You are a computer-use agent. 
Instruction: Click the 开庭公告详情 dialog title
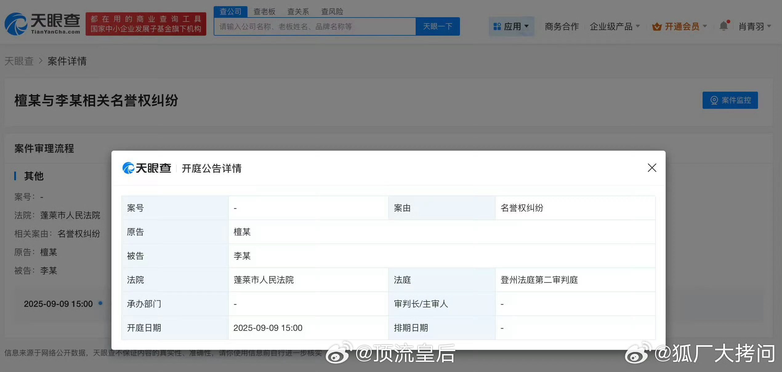coord(212,168)
